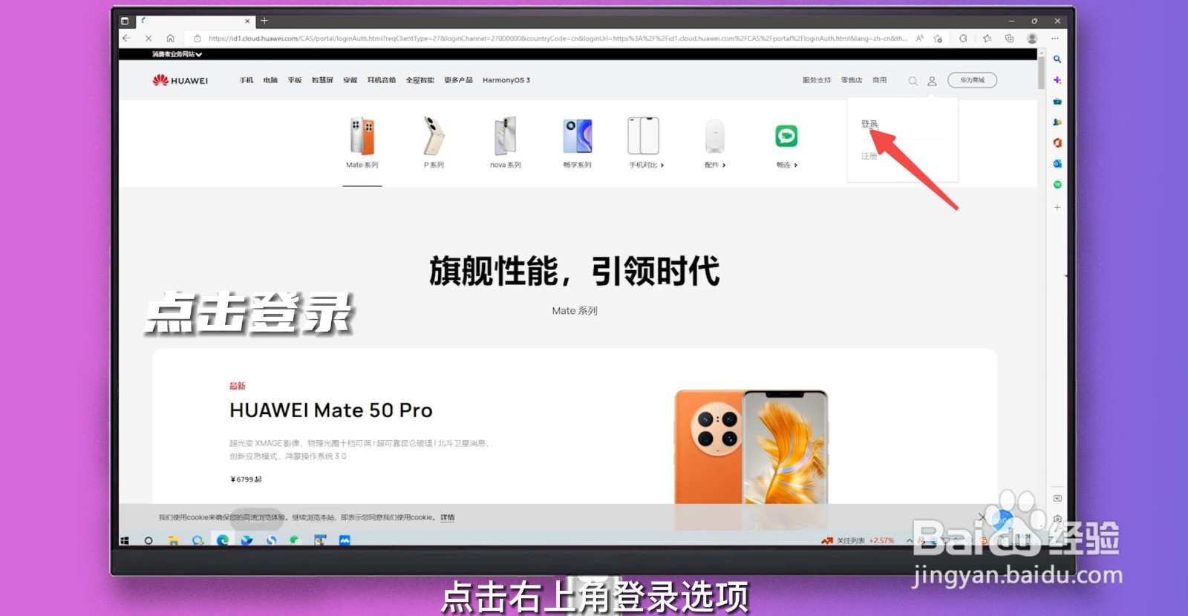
Task: Click the HUAWEI logo in the header
Action: coord(180,80)
